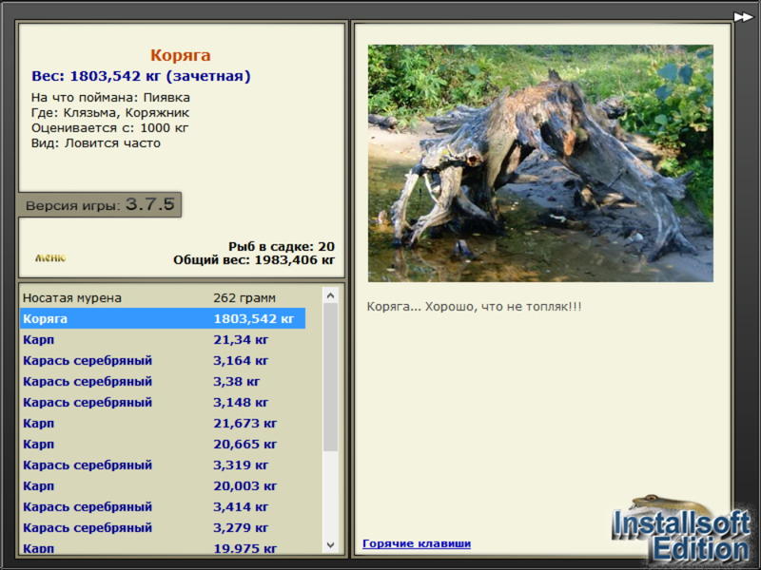761x570 pixels.
Task: Click the Вид: Ловится часто line
Action: click(96, 143)
